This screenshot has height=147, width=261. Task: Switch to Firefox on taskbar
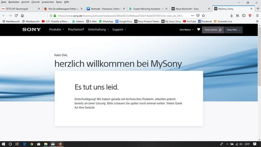(60, 144)
